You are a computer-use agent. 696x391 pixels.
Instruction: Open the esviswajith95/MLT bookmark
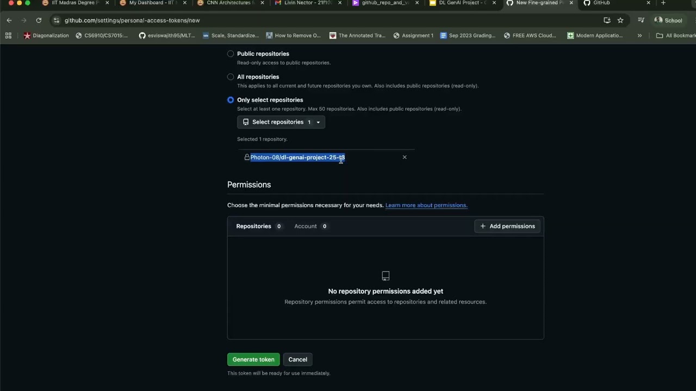tap(167, 35)
